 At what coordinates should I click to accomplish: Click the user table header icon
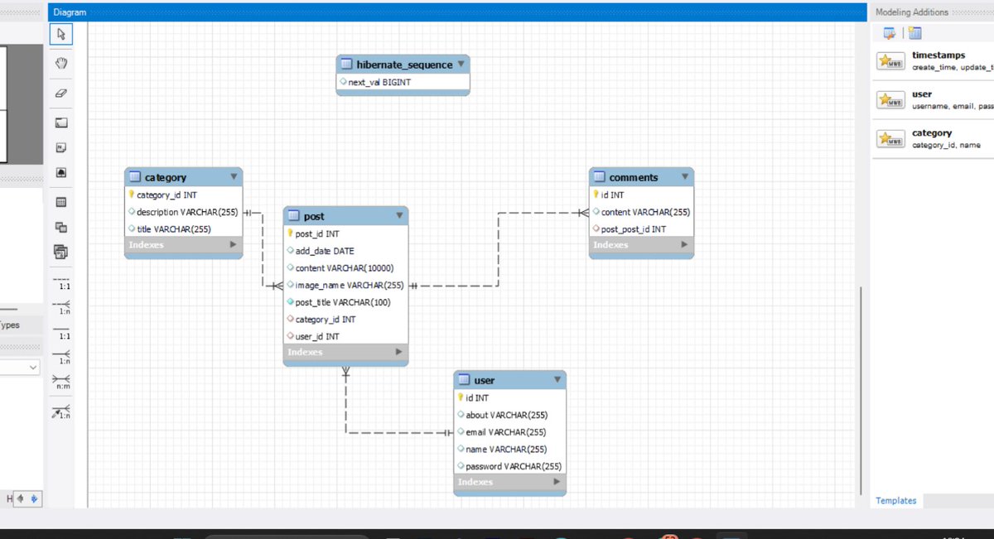(465, 380)
